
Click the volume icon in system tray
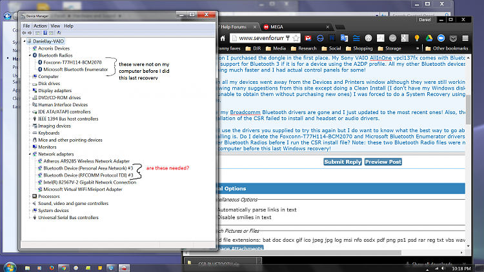click(x=443, y=269)
